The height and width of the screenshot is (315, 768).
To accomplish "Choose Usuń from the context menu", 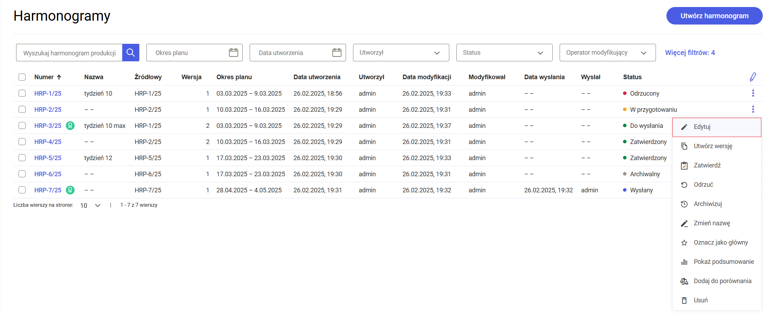I will click(717, 300).
